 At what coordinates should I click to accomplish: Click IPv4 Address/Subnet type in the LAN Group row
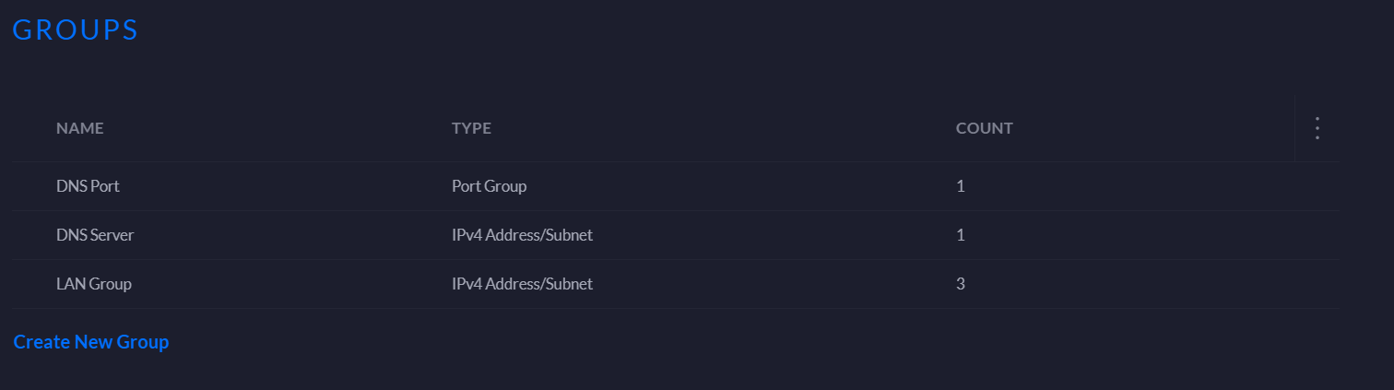pos(522,284)
